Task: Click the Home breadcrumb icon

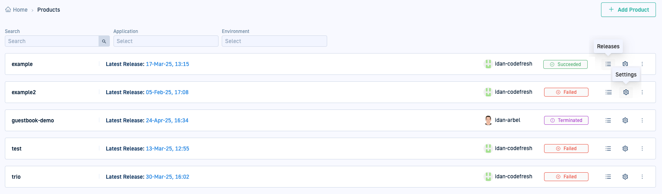Action: 8,10
